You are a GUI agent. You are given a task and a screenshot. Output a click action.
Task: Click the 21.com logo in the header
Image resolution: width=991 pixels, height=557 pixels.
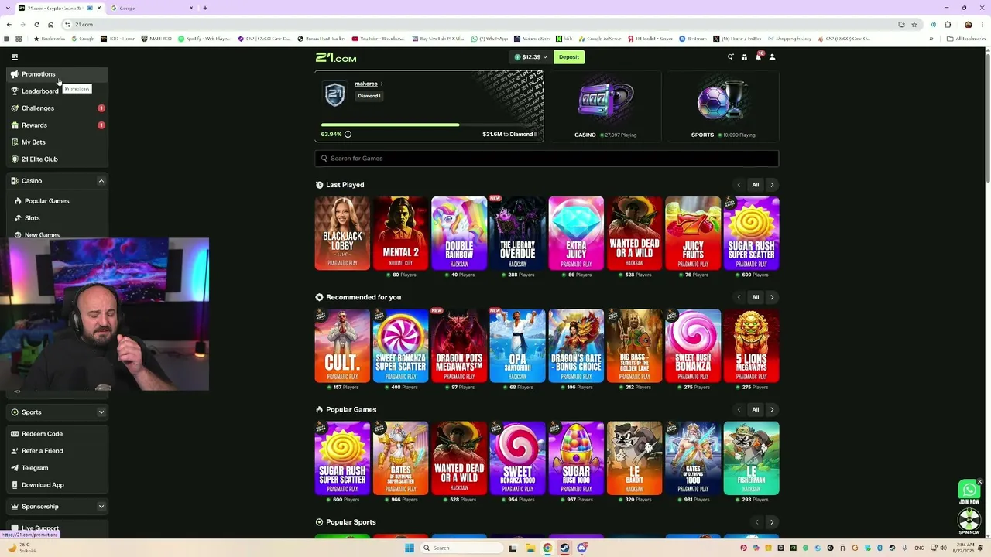tap(335, 57)
